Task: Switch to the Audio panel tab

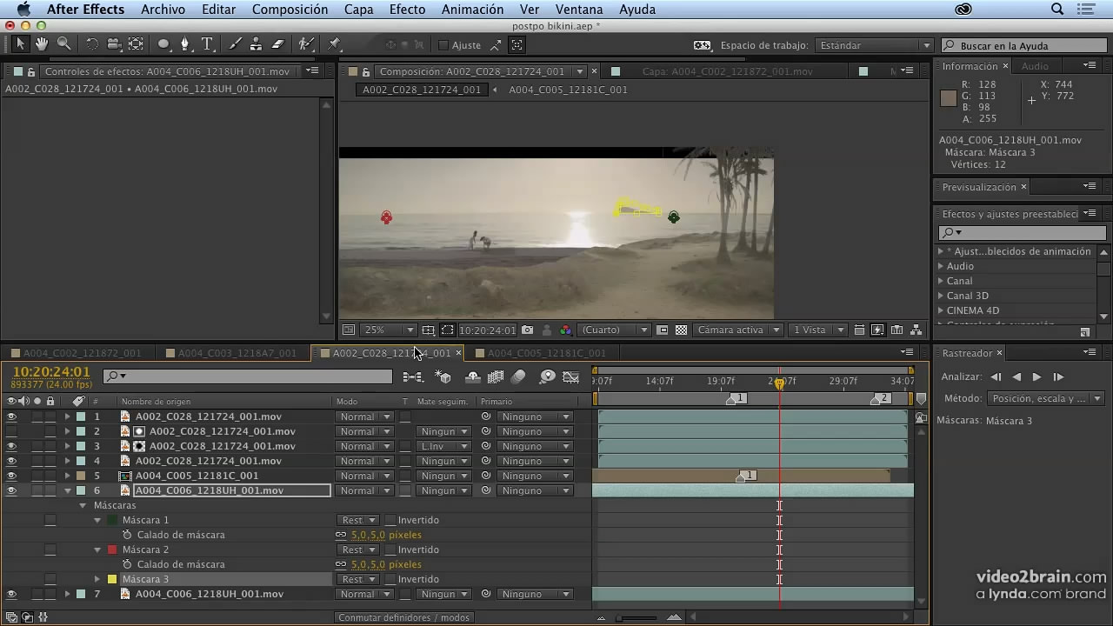Action: pyautogui.click(x=1035, y=66)
